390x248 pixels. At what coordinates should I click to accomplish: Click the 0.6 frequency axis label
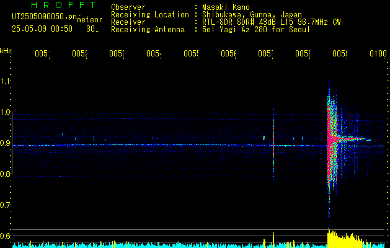(x=5, y=236)
